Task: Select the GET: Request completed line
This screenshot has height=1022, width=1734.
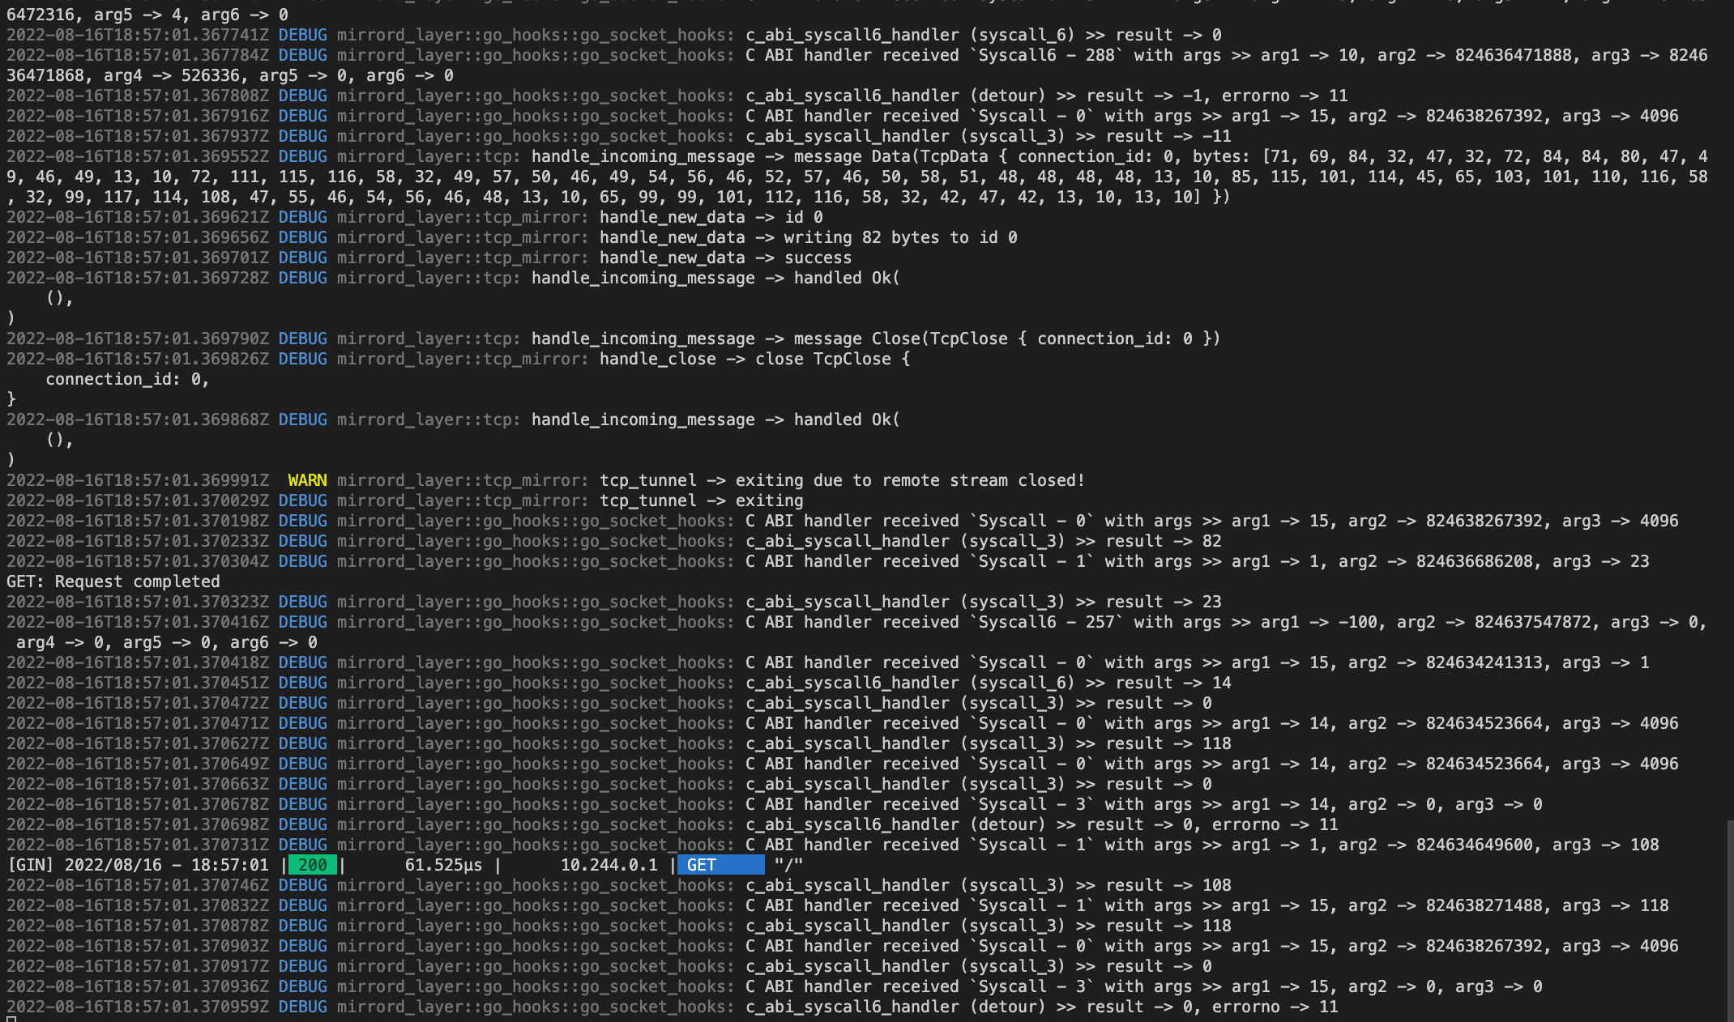Action: click(x=112, y=581)
